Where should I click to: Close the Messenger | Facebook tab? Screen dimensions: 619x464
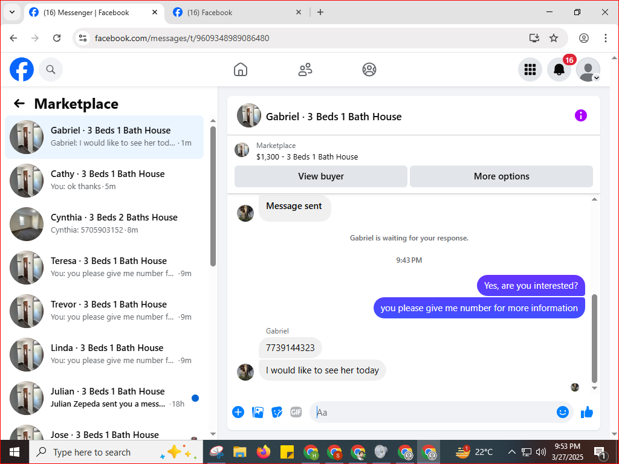[x=155, y=12]
